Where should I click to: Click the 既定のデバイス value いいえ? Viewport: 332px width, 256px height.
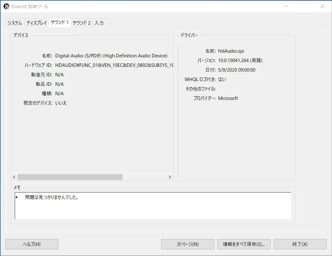coord(61,103)
